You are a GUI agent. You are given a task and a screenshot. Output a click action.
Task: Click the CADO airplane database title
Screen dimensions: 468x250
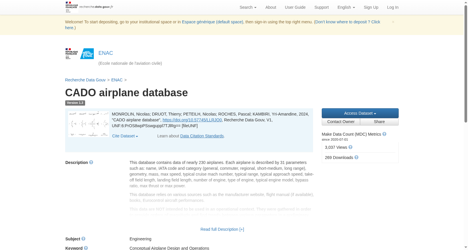click(126, 93)
